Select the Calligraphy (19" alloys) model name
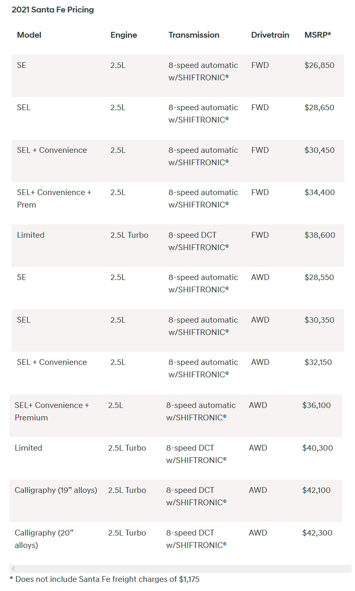 click(x=56, y=490)
